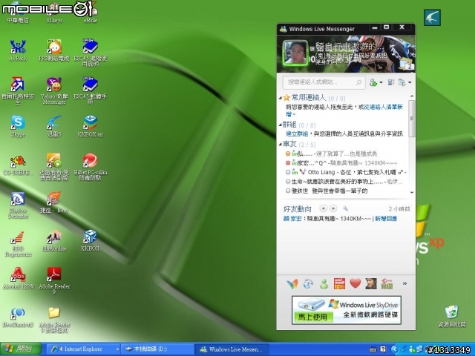Switch to Internet Explorer taskbar item
Viewport: 475px width, 356px height.
[84, 349]
